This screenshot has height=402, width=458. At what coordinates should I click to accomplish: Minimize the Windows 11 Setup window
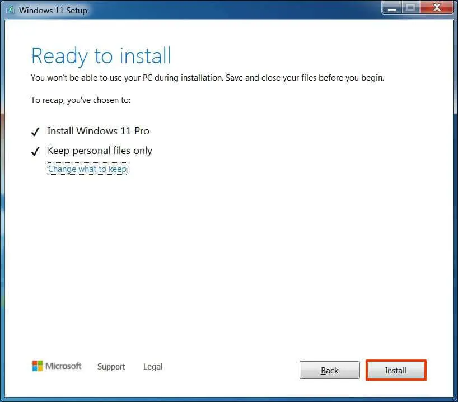(392, 8)
